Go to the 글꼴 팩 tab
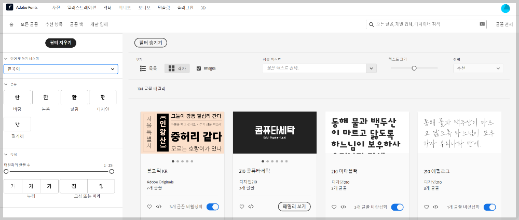Viewport: 519px width, 220px height. click(x=76, y=24)
